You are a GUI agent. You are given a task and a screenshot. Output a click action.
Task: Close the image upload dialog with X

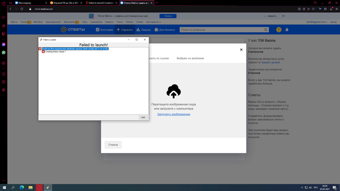241,50
